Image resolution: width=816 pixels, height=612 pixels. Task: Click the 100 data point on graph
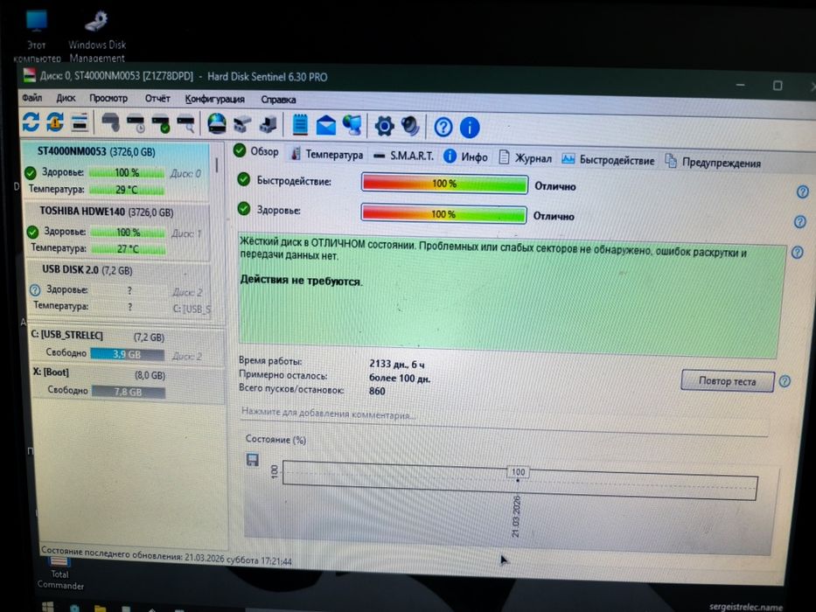(x=518, y=472)
